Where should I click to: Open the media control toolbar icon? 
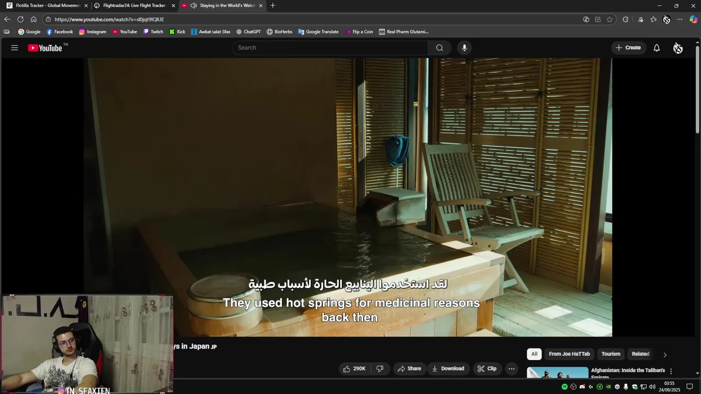[640, 19]
